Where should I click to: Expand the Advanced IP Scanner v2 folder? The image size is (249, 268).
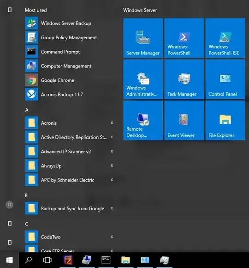(69, 152)
